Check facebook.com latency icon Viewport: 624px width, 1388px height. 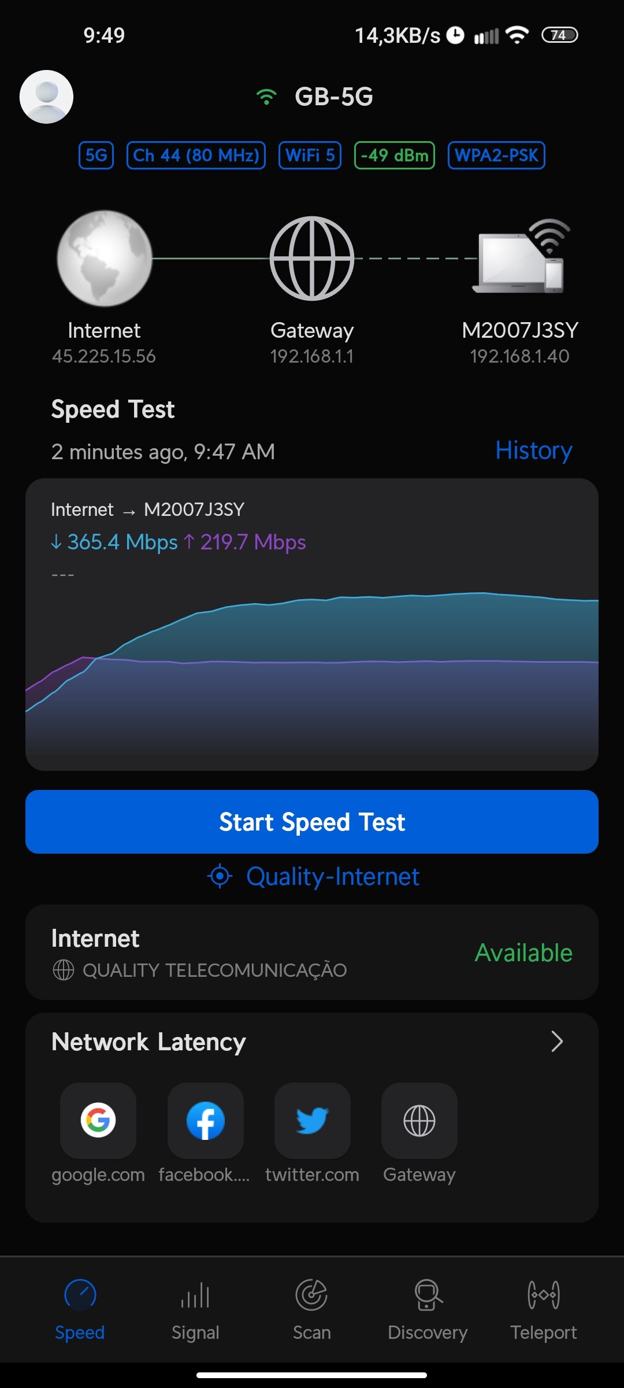click(x=205, y=1120)
